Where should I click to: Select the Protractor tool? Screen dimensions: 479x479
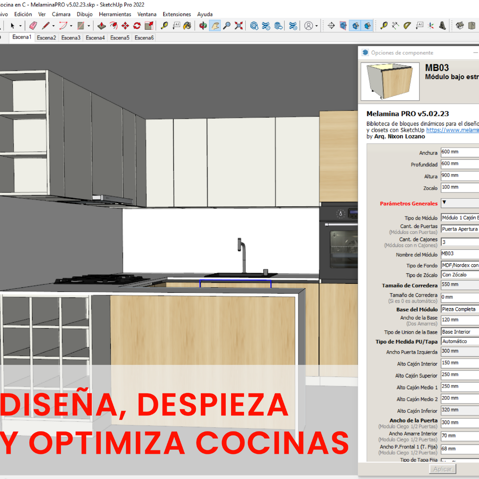click(407, 26)
